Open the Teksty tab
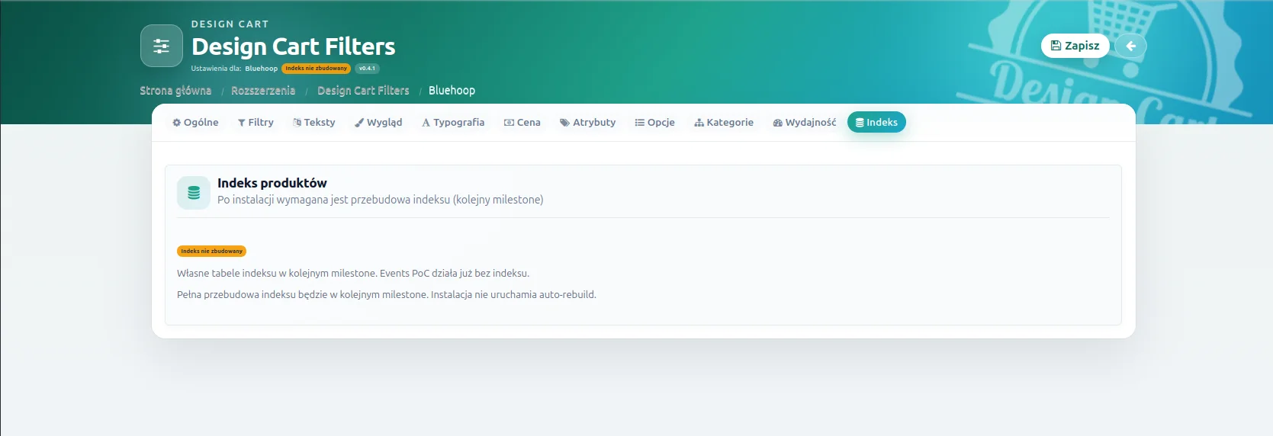 (x=314, y=122)
